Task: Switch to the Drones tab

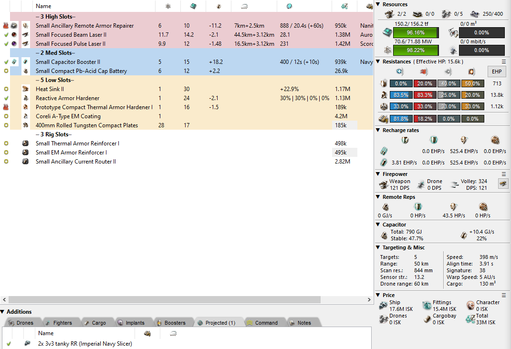Action: tap(21, 323)
